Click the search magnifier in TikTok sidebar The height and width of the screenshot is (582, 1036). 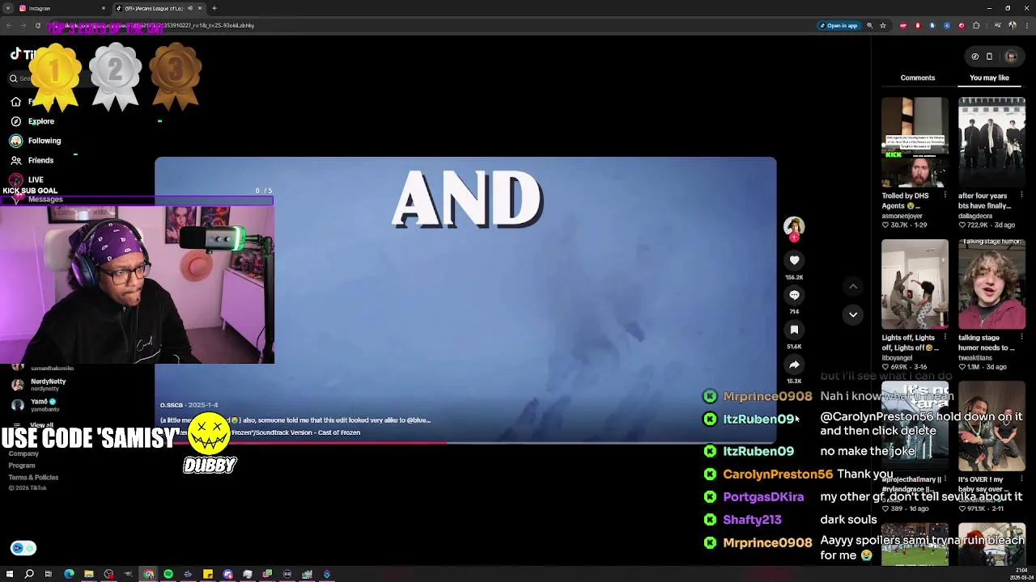14,78
